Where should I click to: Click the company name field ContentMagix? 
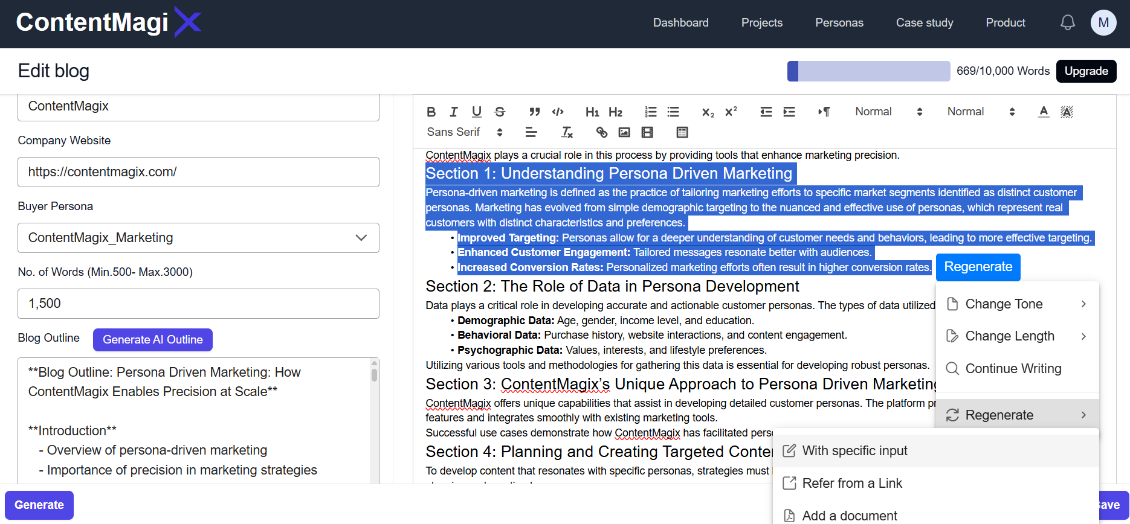(198, 107)
